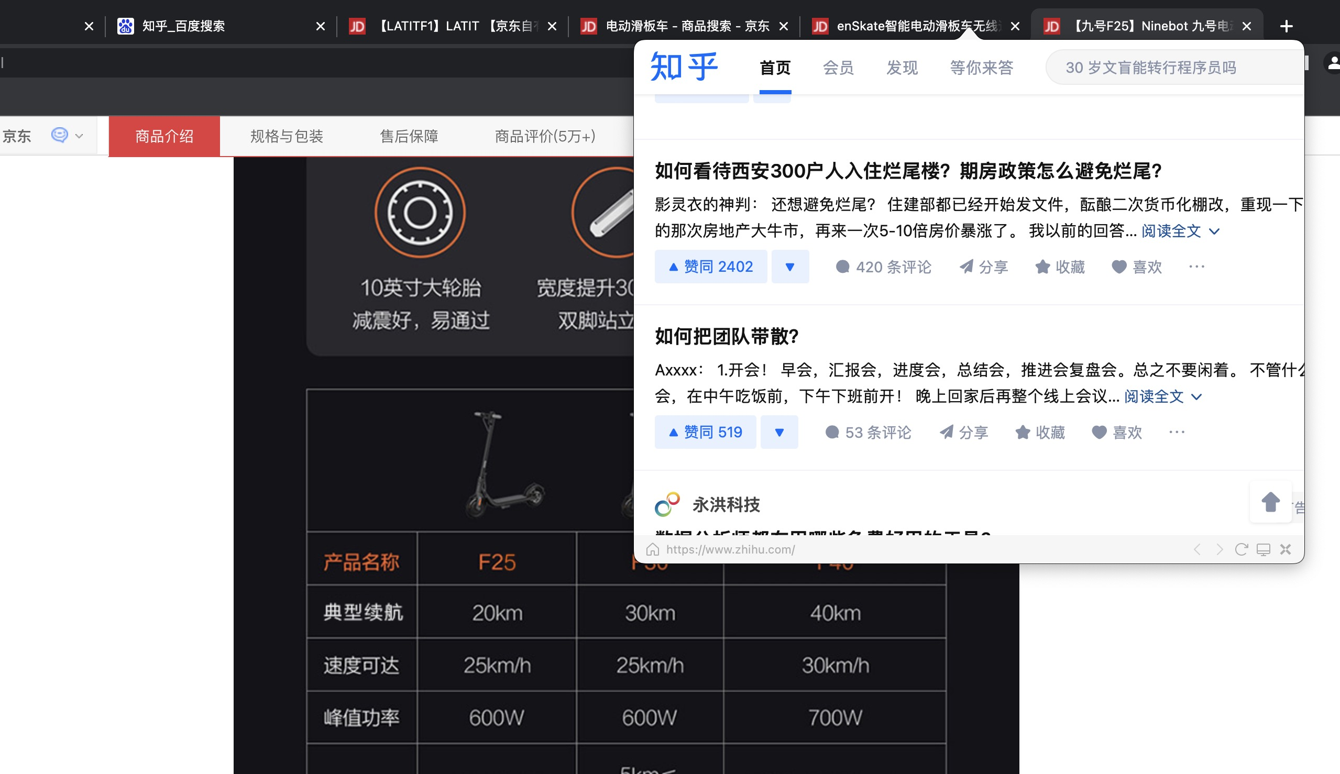
Task: Open Zhihu 发现 tab
Action: point(902,67)
